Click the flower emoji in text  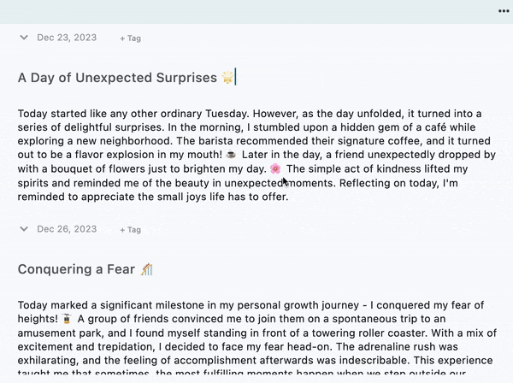click(x=275, y=169)
